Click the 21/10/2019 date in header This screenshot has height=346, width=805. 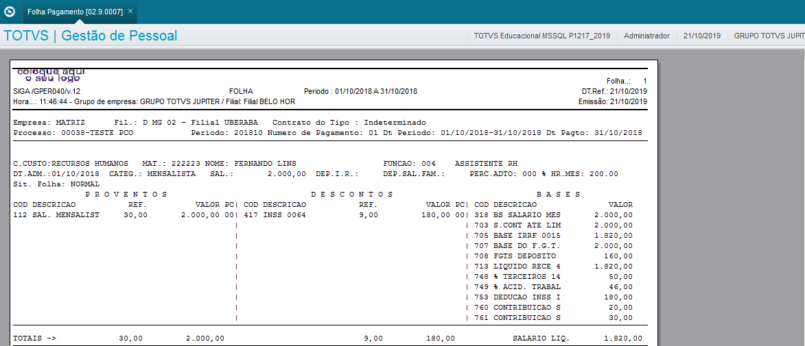pos(702,36)
